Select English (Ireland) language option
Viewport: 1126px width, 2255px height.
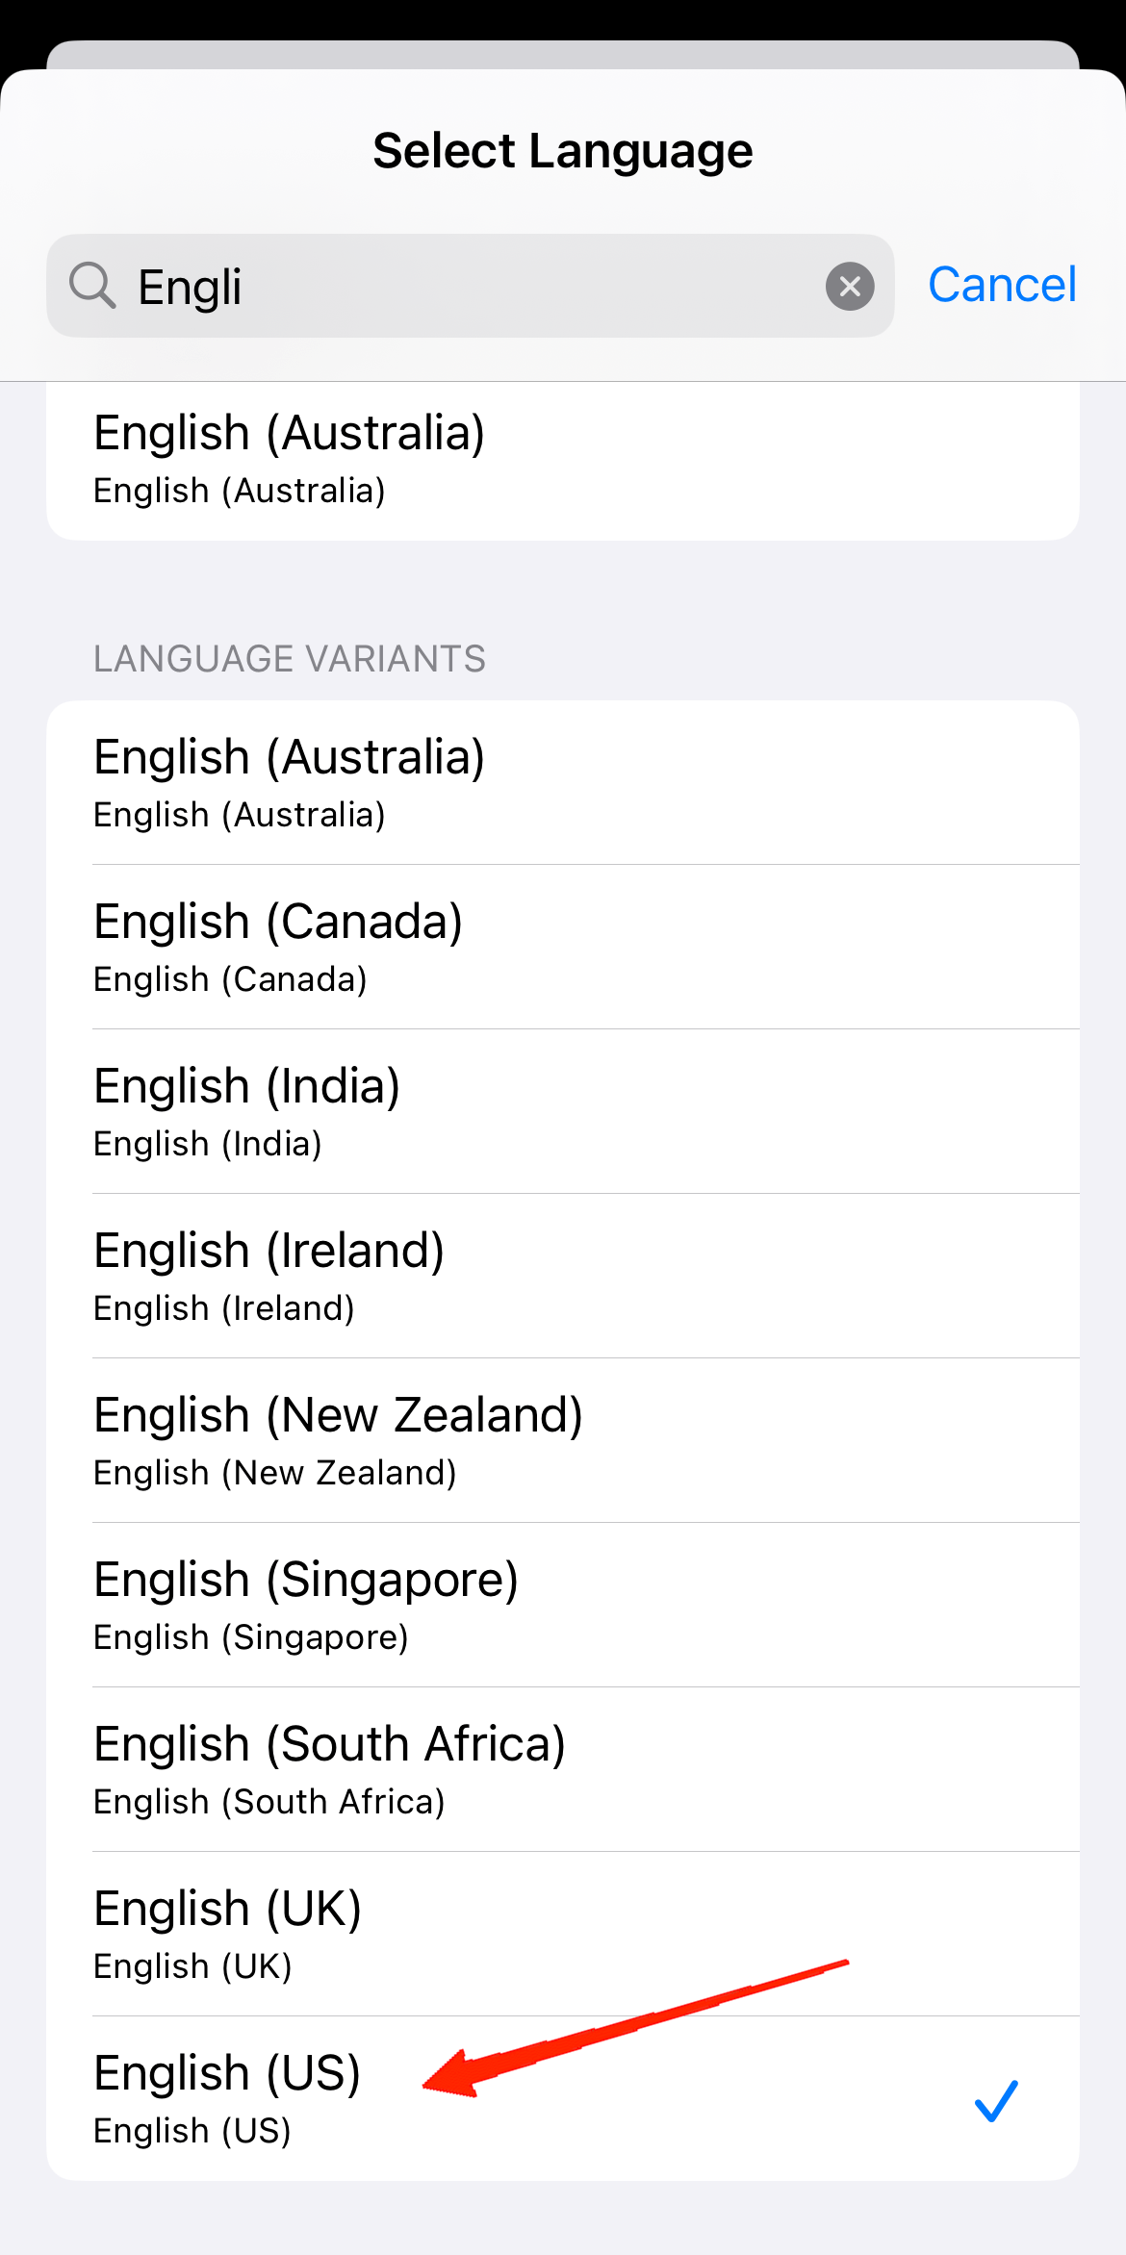click(x=269, y=1250)
